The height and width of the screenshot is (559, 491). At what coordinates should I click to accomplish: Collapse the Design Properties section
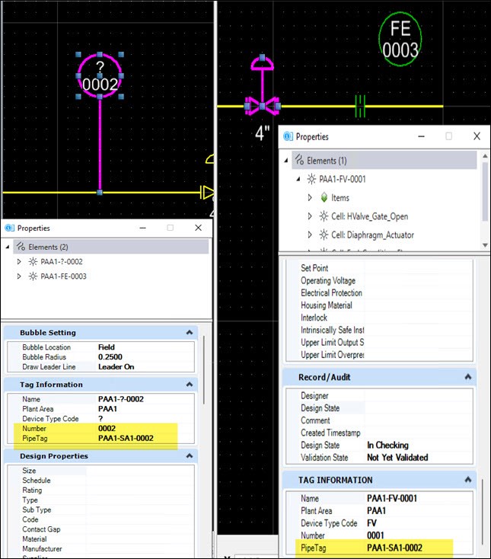coord(188,456)
